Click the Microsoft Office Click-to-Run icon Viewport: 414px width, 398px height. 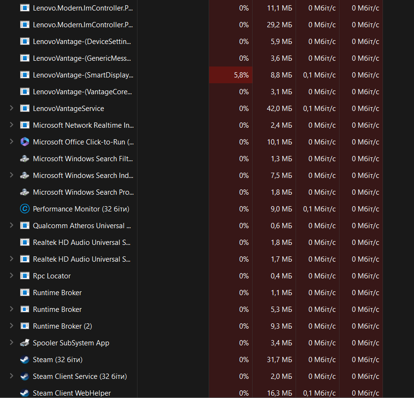click(24, 142)
